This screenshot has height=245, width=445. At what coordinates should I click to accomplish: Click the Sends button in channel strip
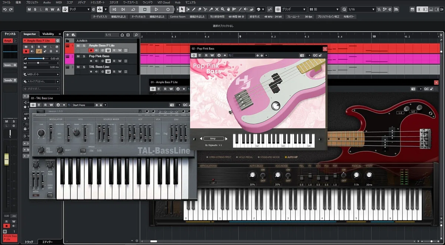(x=10, y=80)
